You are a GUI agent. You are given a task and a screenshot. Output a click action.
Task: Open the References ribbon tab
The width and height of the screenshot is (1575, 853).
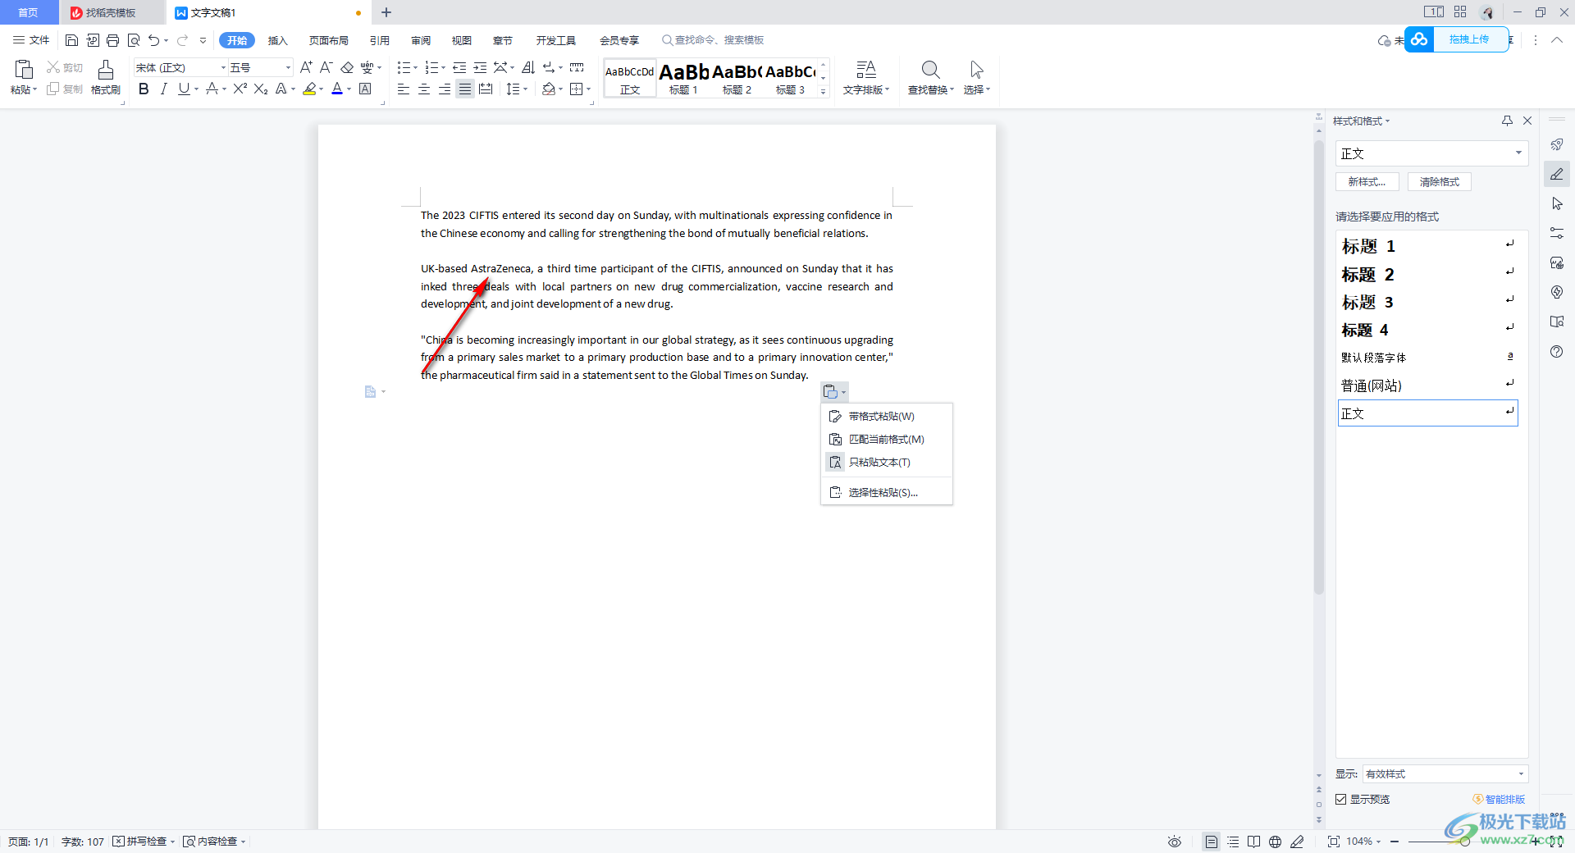[x=380, y=40]
